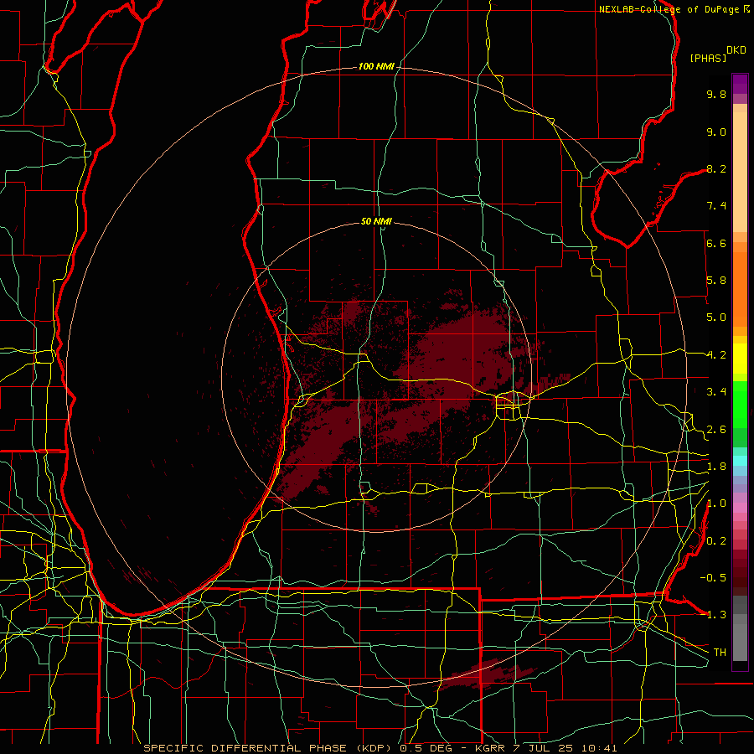Screen dimensions: 754x754
Task: Pick the light peach segment of the color bar
Action: [x=740, y=173]
